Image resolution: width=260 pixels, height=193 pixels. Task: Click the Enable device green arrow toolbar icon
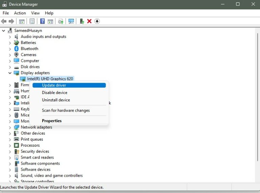82,21
